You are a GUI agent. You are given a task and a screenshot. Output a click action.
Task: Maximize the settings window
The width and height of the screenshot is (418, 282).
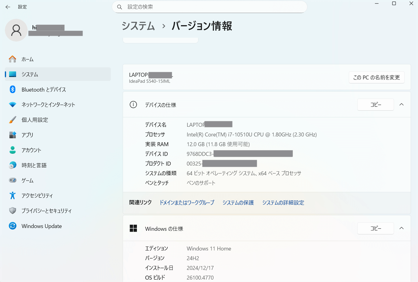click(394, 4)
